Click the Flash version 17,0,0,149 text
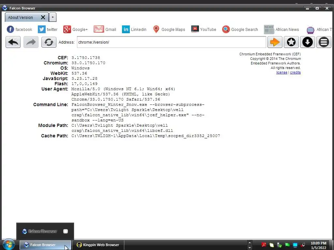The width and height of the screenshot is (334, 250). pyautogui.click(x=84, y=84)
